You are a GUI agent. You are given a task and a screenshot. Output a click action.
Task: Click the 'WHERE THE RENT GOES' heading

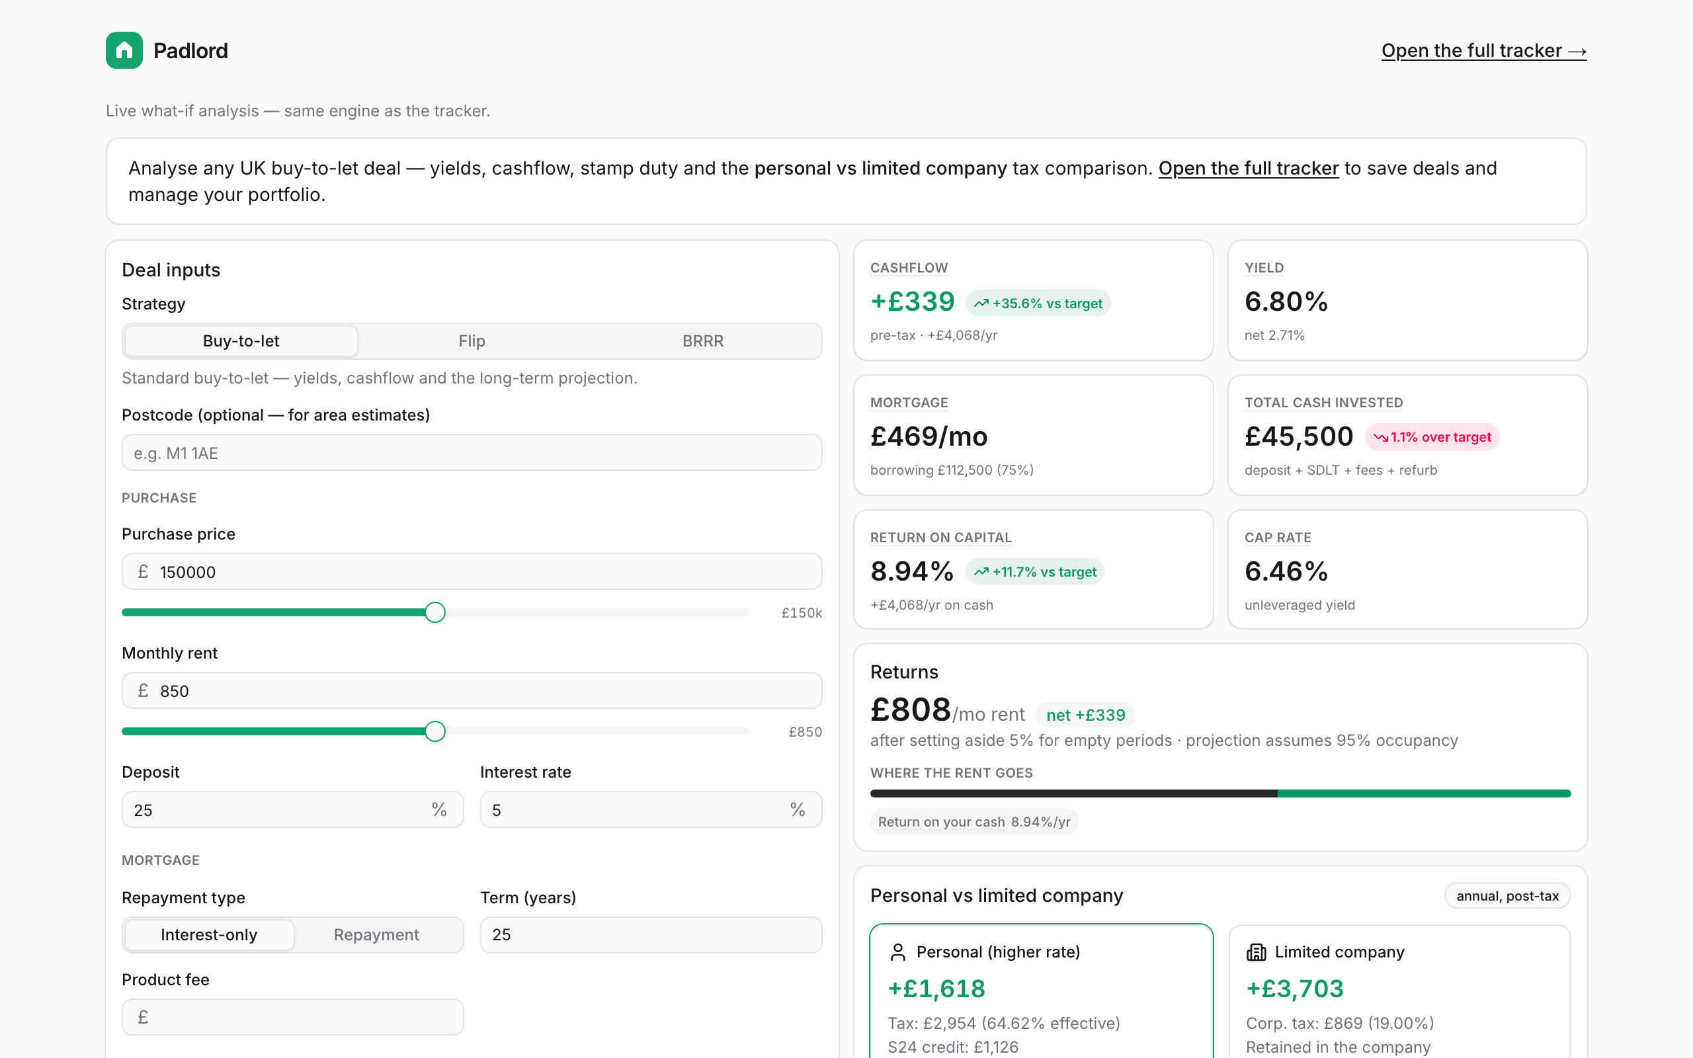click(x=952, y=773)
